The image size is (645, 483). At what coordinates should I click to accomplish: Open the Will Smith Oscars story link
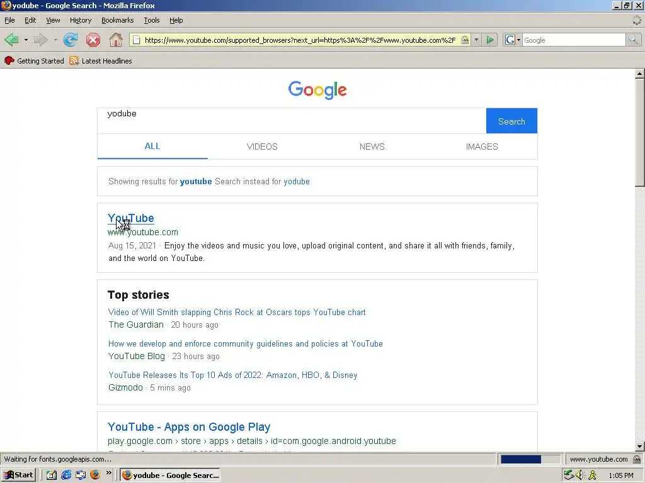[237, 312]
